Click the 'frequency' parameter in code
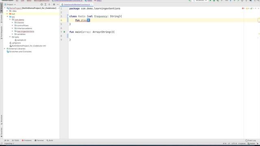This screenshot has width=260, height=146. click(101, 16)
